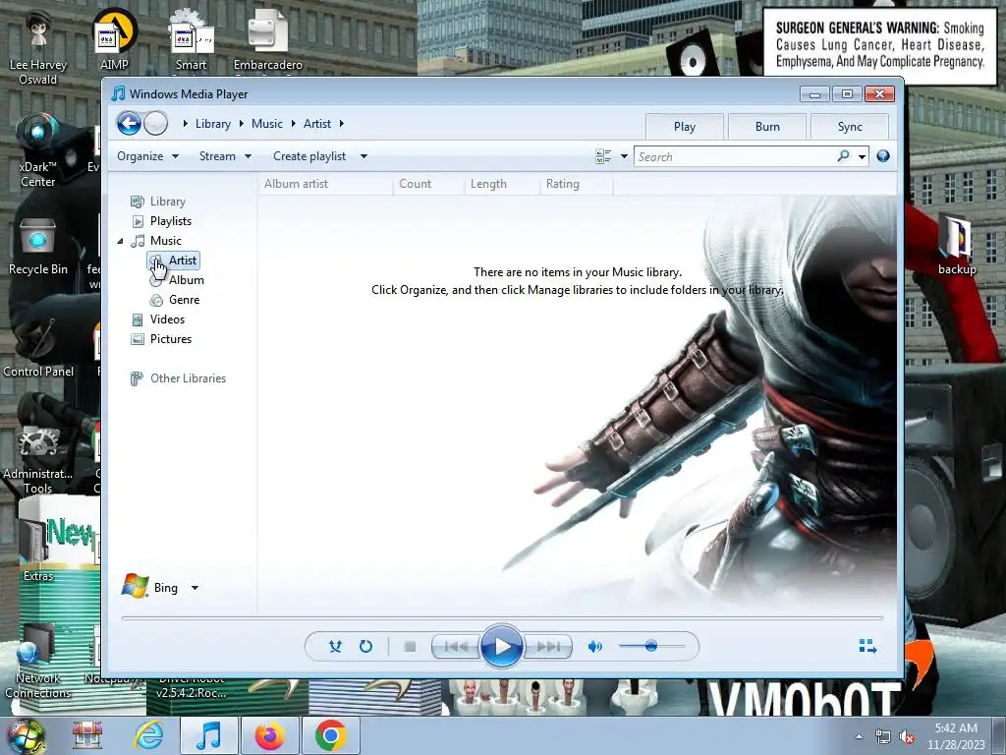Click Create playlist button

pyautogui.click(x=309, y=156)
